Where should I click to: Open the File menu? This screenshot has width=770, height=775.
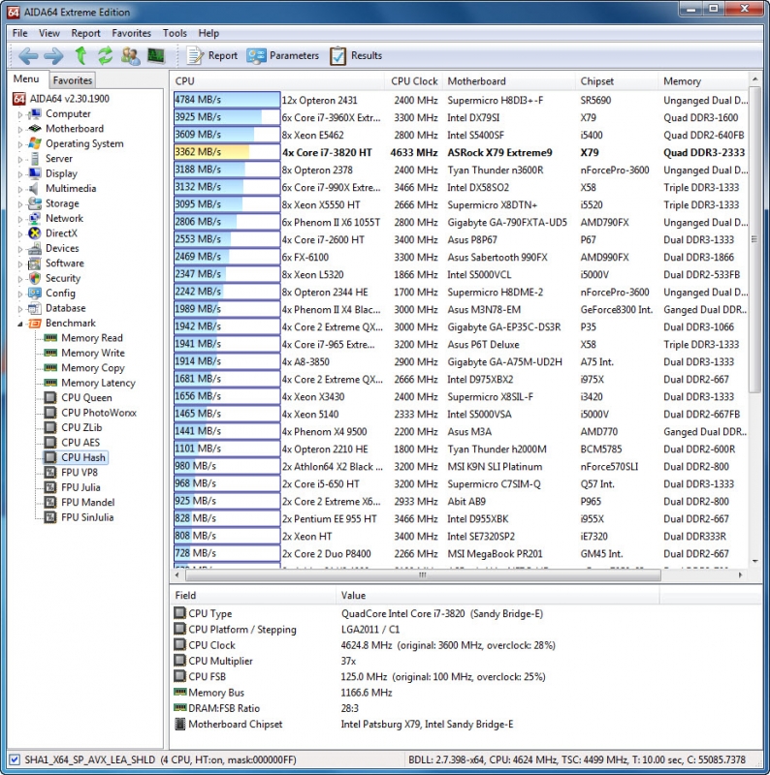19,33
